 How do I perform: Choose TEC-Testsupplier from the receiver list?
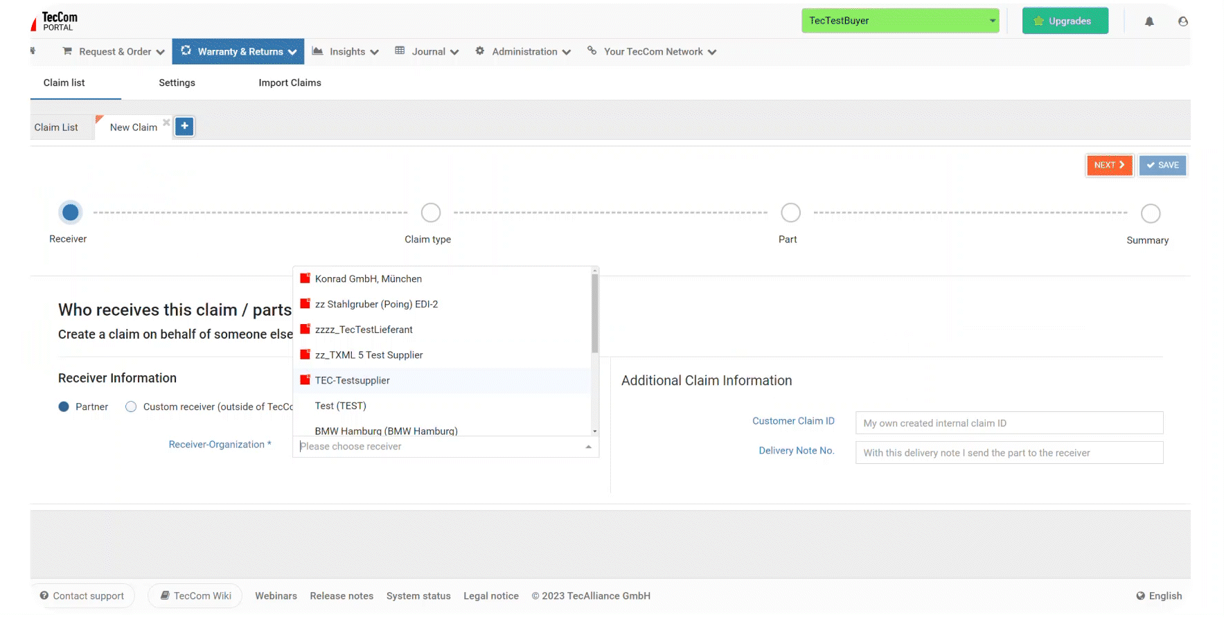[353, 381]
